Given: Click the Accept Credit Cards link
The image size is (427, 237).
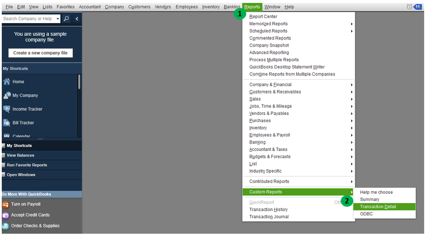Looking at the screenshot, I should [30, 215].
